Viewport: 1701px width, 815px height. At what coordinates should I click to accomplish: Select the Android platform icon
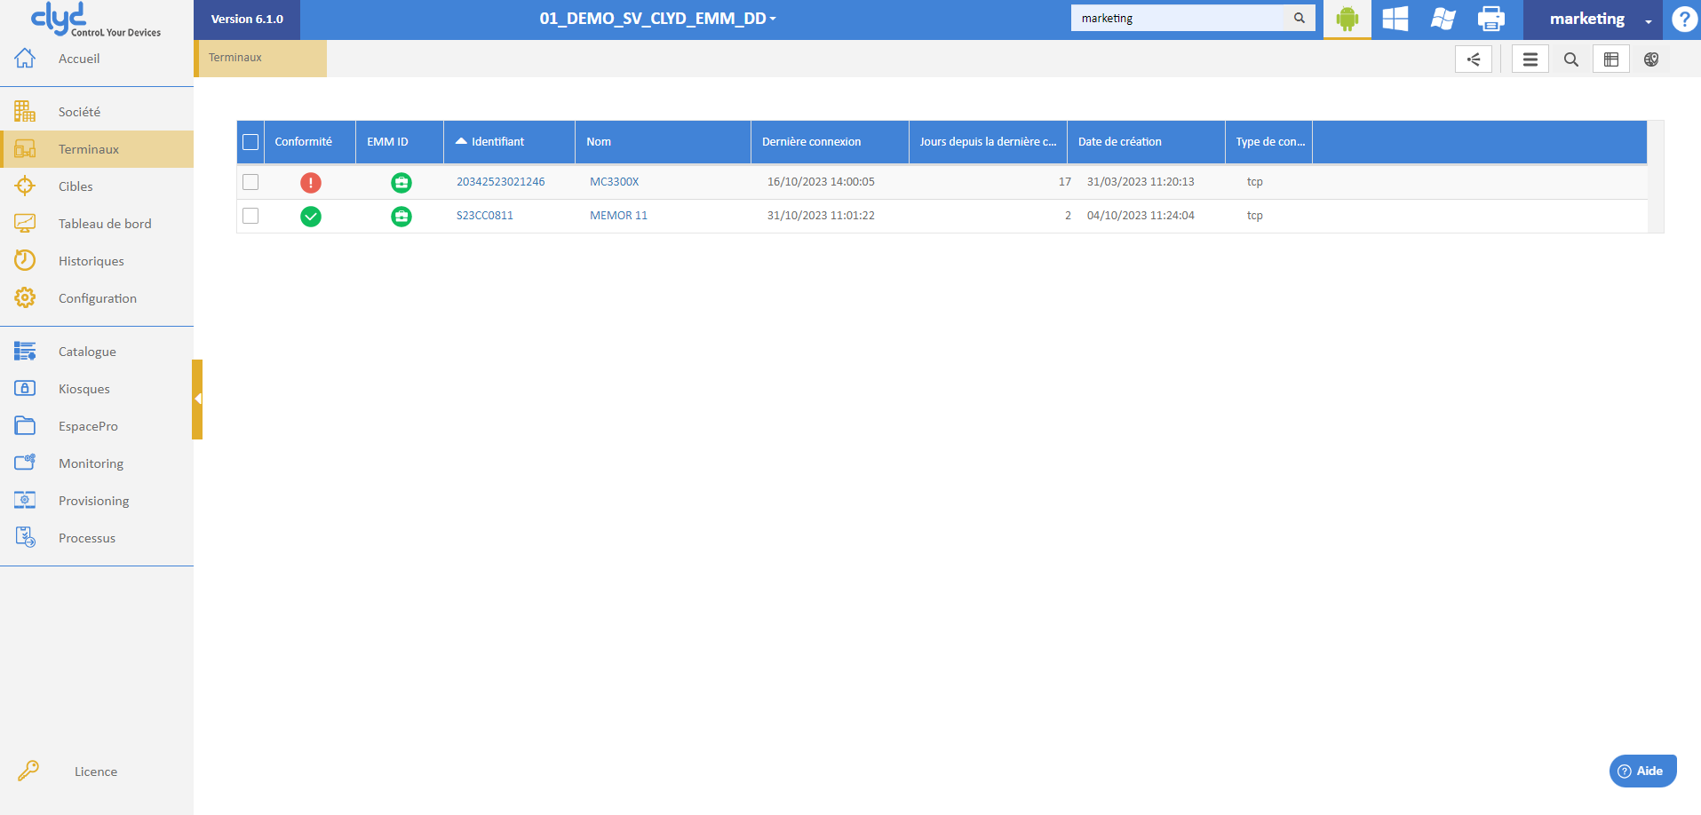tap(1347, 19)
